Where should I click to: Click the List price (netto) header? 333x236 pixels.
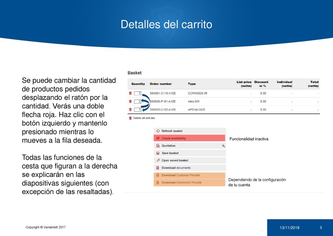244,84
